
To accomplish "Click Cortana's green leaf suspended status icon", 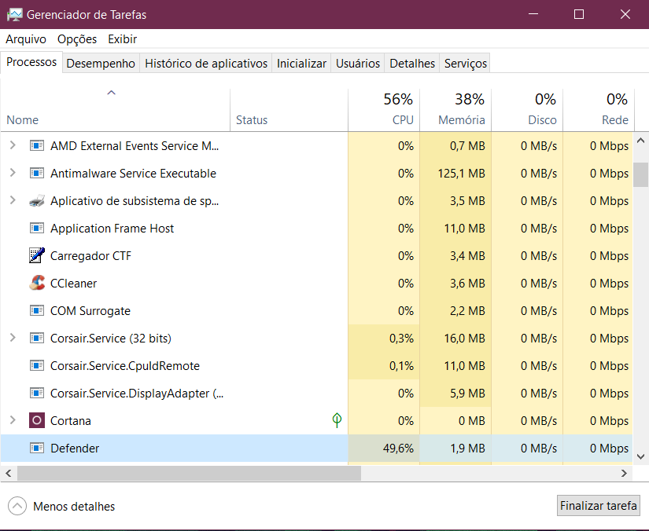I will pos(337,420).
